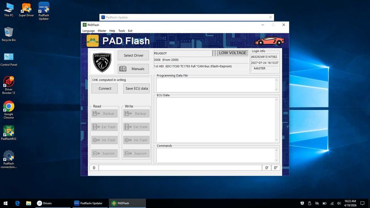The height and width of the screenshot is (208, 370).
Task: Click the red sports car image
Action: click(x=269, y=41)
